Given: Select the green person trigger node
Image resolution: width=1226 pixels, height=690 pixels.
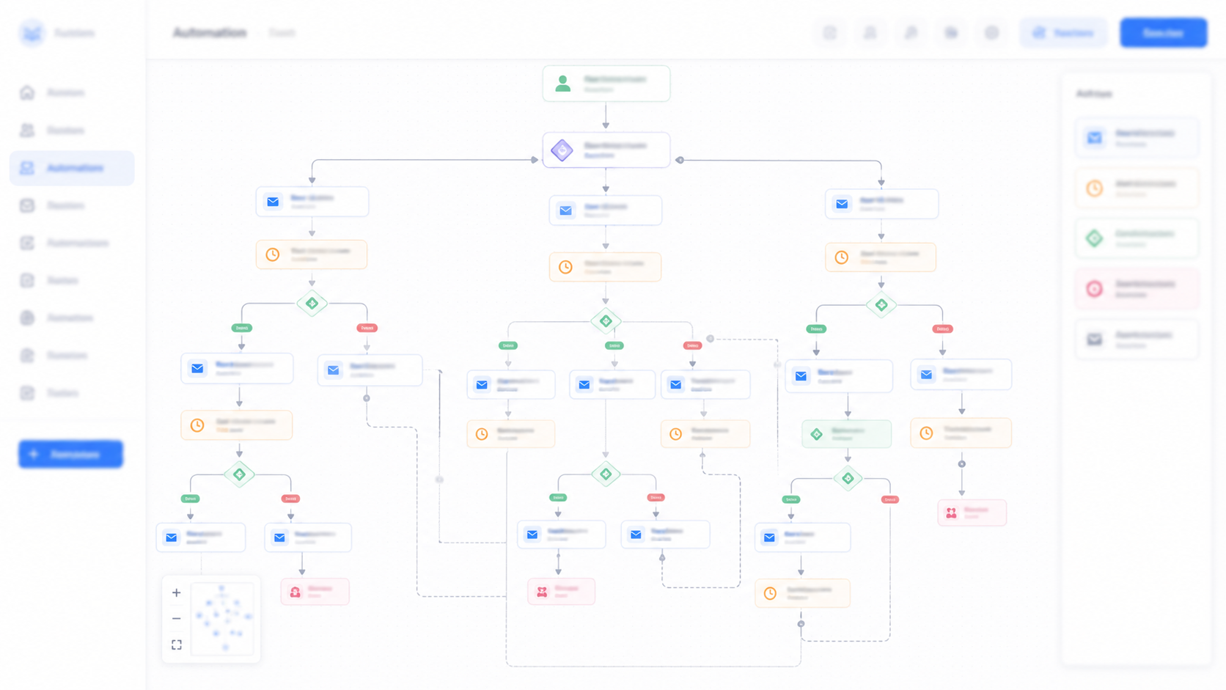Looking at the screenshot, I should point(606,84).
